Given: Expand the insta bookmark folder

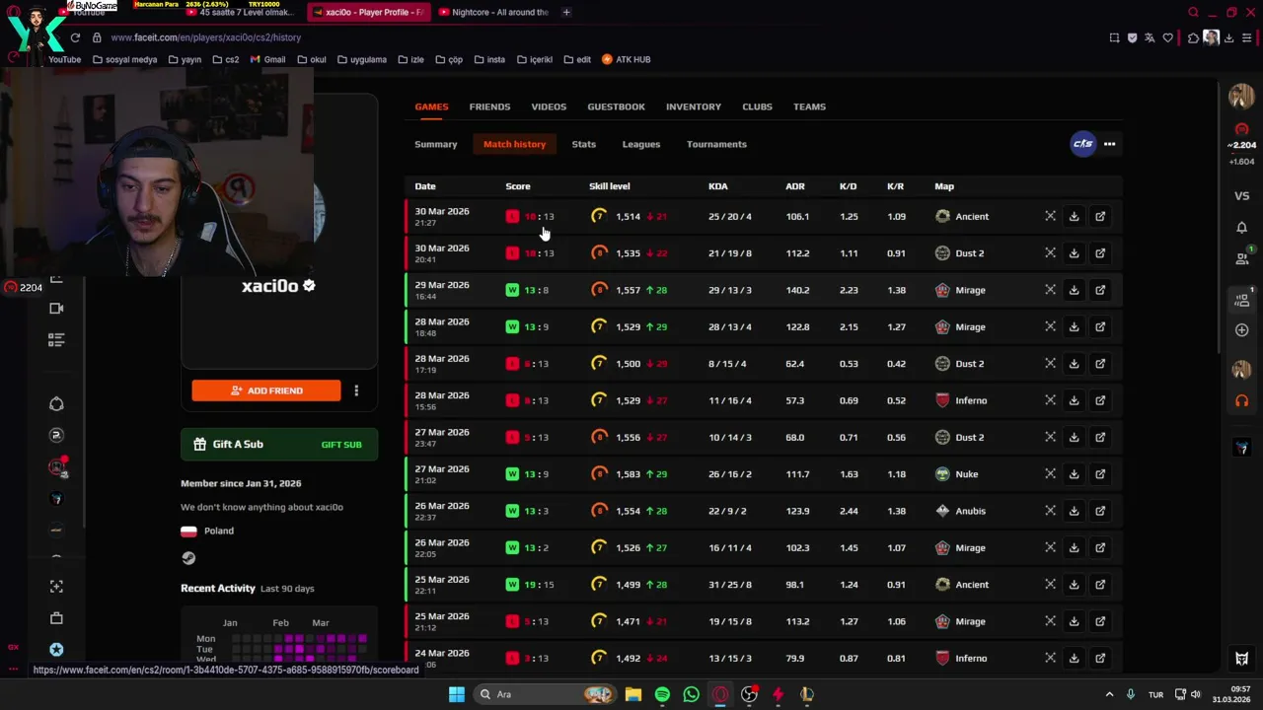Looking at the screenshot, I should click(489, 59).
